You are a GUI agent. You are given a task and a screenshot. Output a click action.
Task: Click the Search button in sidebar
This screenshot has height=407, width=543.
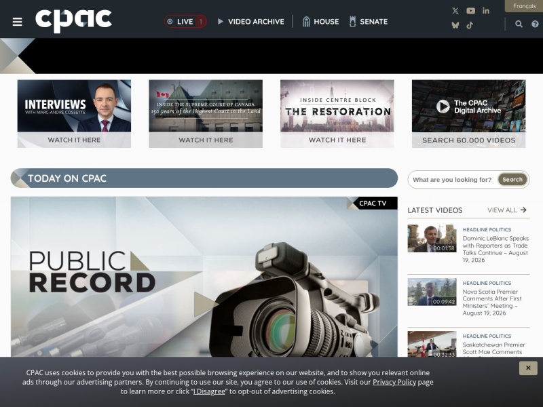coord(512,179)
